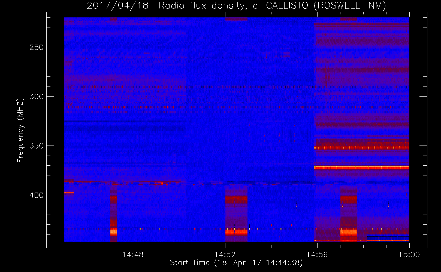Click the bright yellow emission line near 372 MHz
Viewport: 441px width, 272px height.
pyautogui.click(x=361, y=167)
